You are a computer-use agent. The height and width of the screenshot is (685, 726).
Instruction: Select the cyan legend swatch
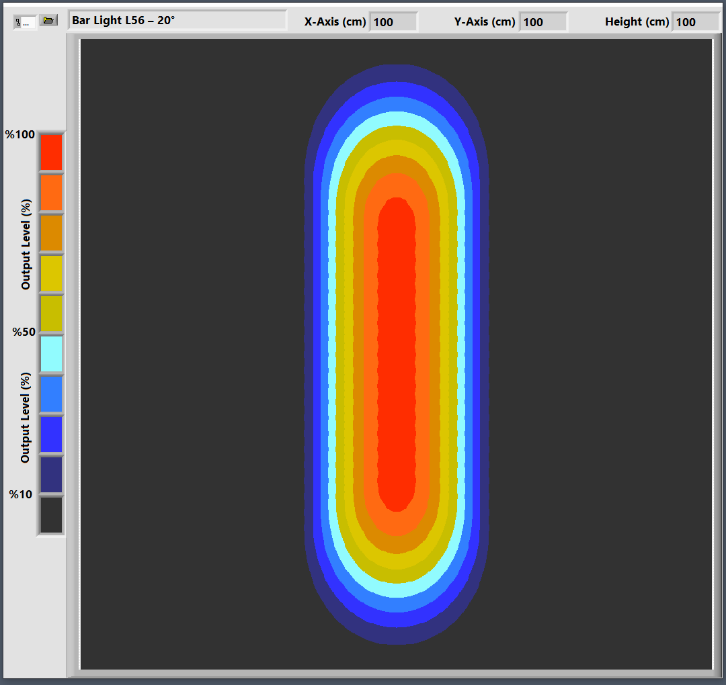coord(51,354)
